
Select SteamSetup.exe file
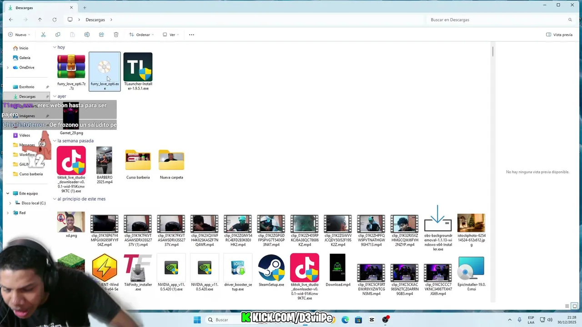271,271
